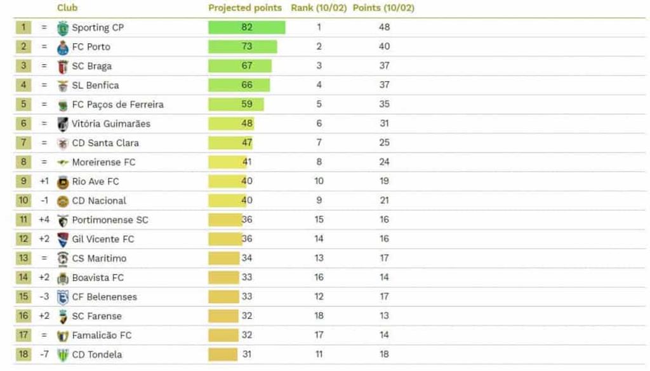The width and height of the screenshot is (650, 371).
Task: Click the Portimonense SC club name
Action: [110, 220]
